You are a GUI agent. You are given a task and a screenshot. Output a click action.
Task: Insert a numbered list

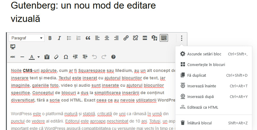coord(78,38)
